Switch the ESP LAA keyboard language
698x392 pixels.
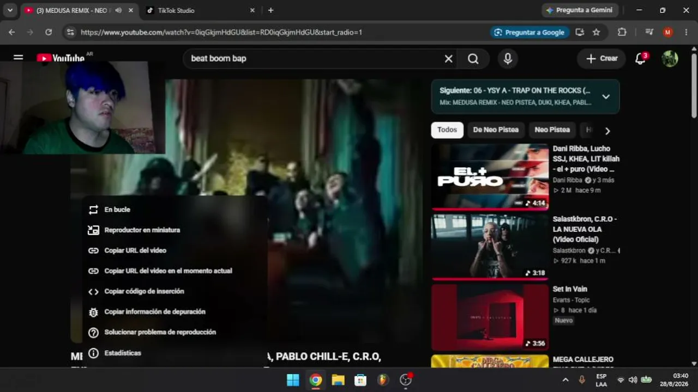coord(601,380)
